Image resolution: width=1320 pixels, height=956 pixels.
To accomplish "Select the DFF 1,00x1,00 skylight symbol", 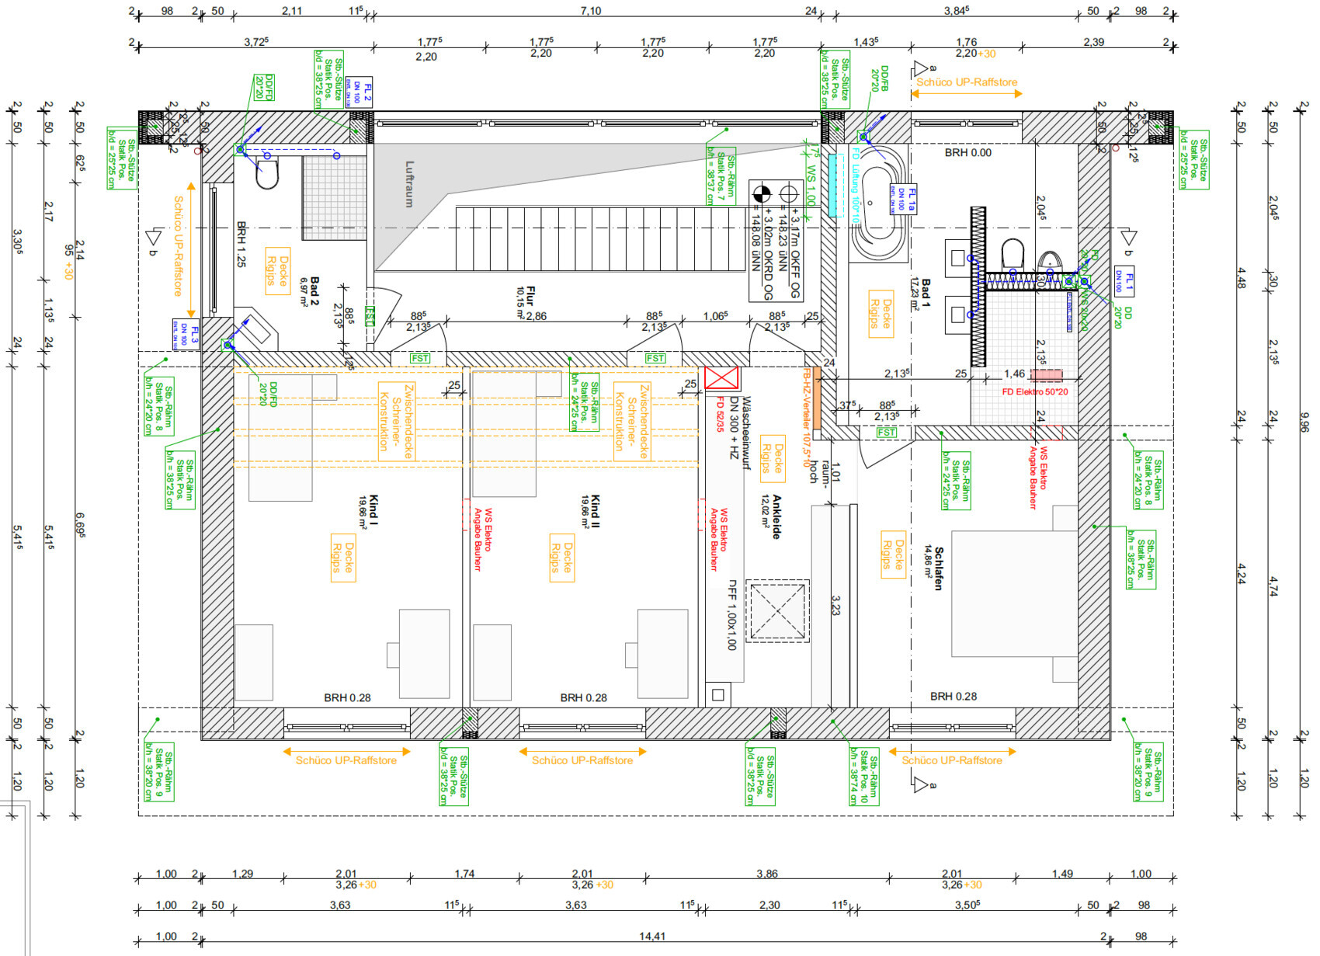I will pos(777,610).
